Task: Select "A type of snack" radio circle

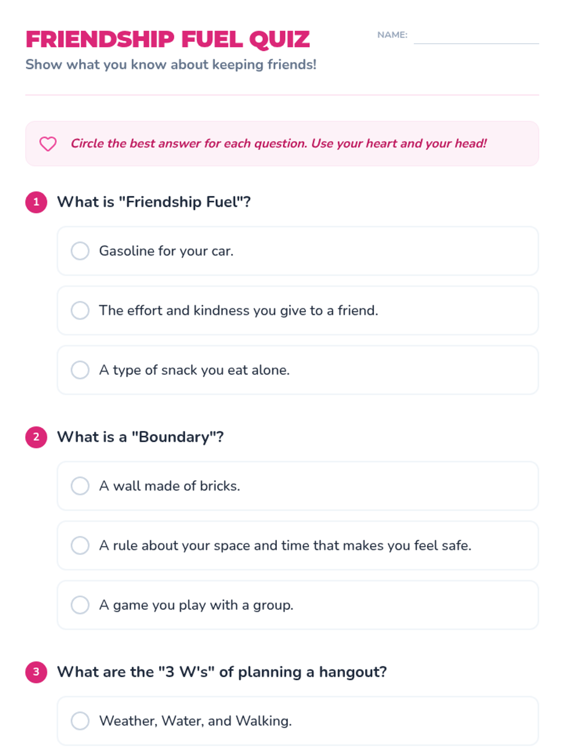Action: (x=80, y=370)
